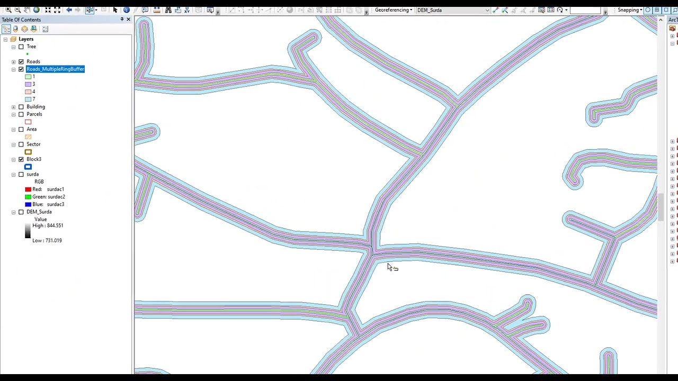Activate the Identify tool

126,10
